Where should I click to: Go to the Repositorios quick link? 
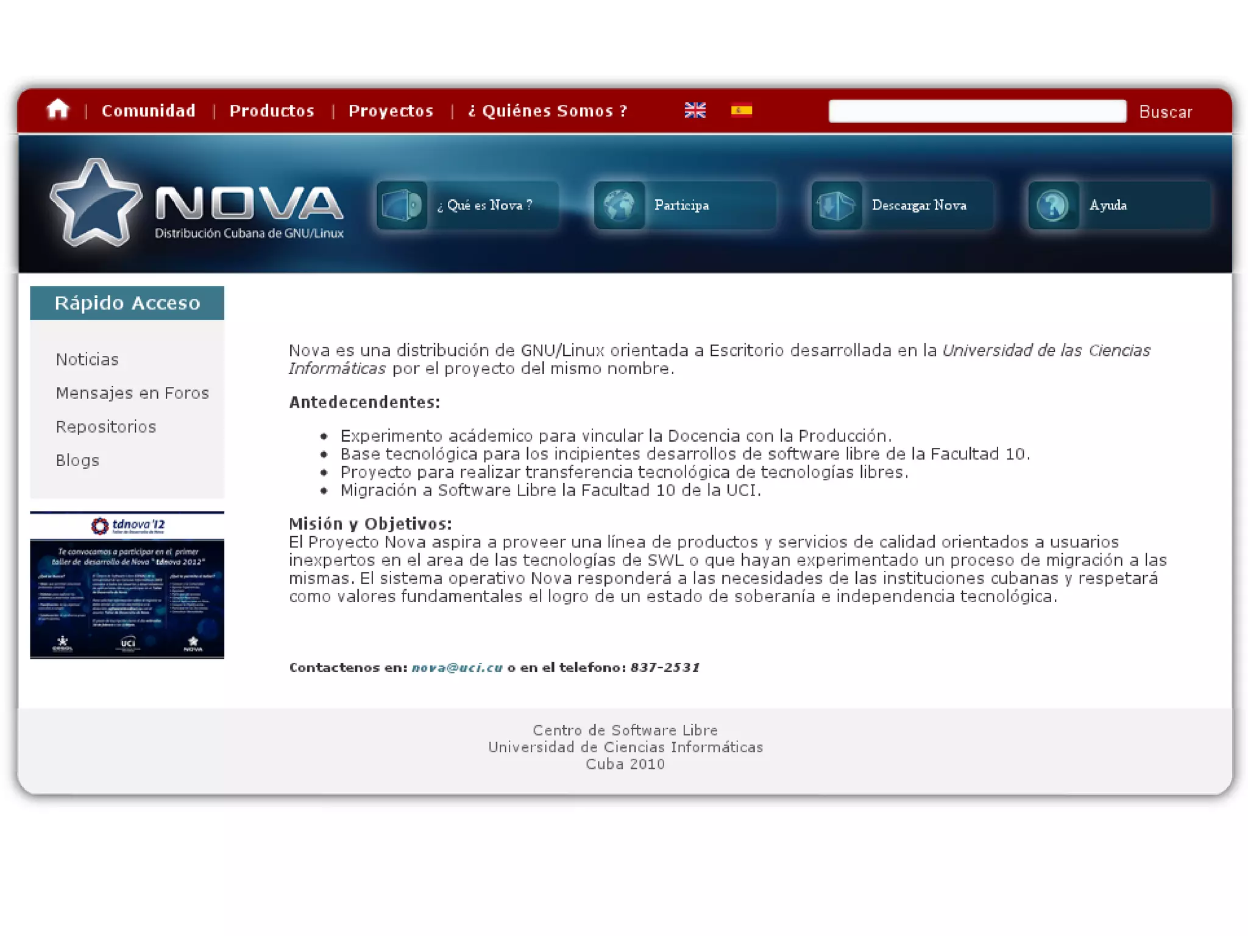coord(106,427)
